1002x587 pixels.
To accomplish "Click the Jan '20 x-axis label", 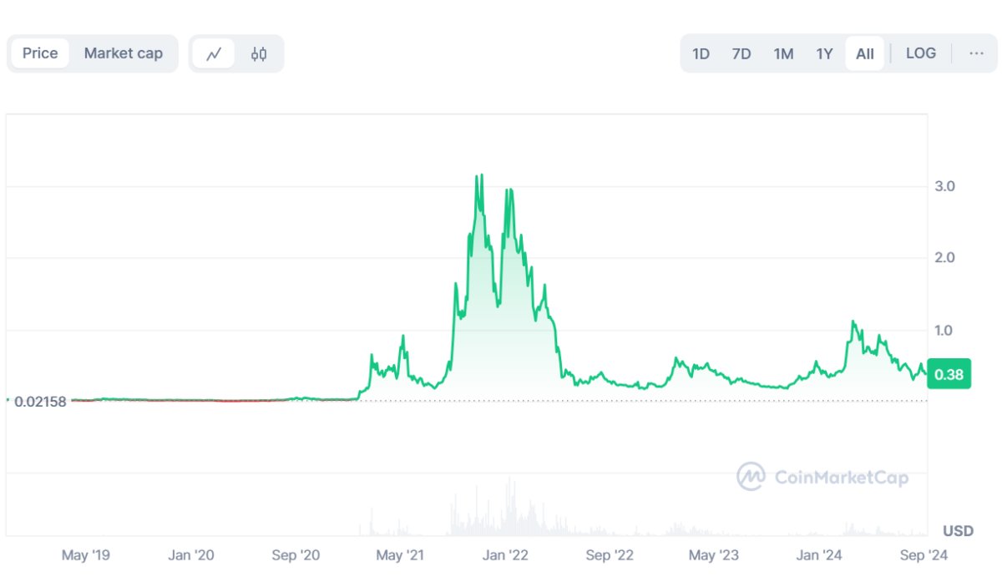I will tap(191, 555).
